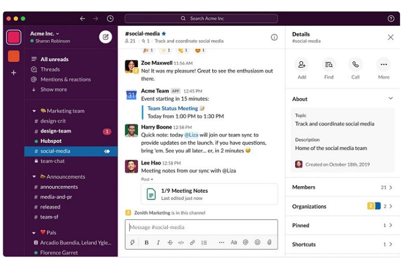This screenshot has height=268, width=403.
Task: Switch to the orange workspace square
Action: click(14, 56)
